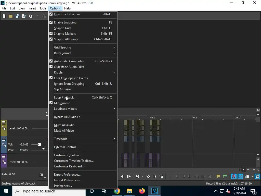Enable Snap to Grid
The width and height of the screenshot is (261, 196).
coord(83,28)
